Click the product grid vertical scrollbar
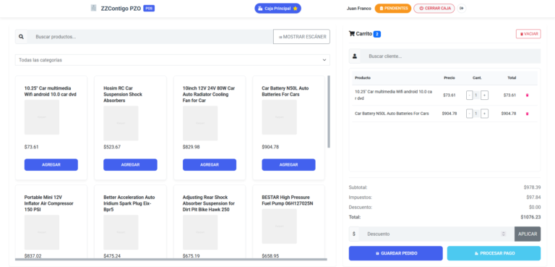The image size is (555, 267). coord(329,111)
